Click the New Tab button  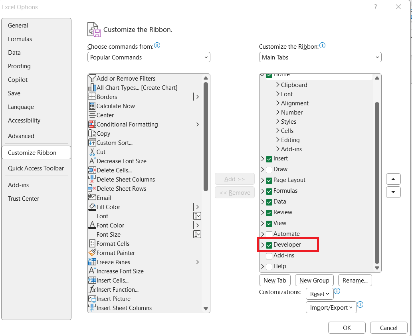pos(275,280)
